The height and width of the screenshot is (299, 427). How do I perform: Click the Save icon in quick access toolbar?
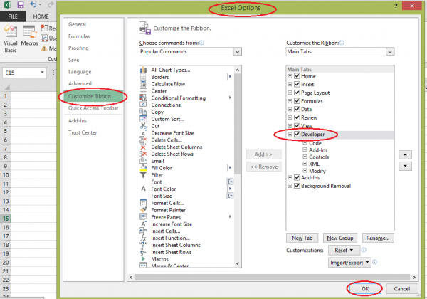[21, 5]
